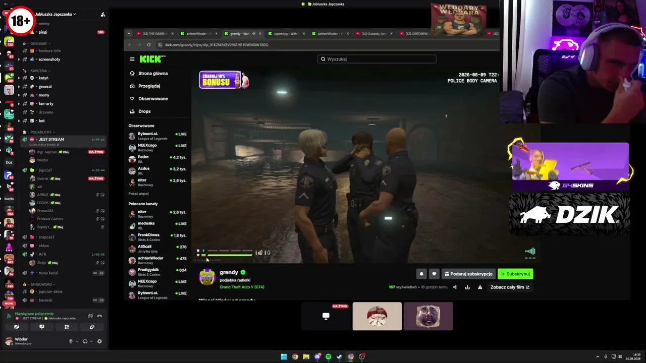Open Discord from the taskbar
Viewport: 646px width, 363px height.
pos(317,357)
